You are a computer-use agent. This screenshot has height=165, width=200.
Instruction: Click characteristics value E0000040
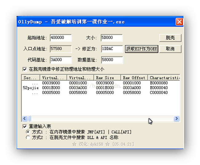pos(159,88)
